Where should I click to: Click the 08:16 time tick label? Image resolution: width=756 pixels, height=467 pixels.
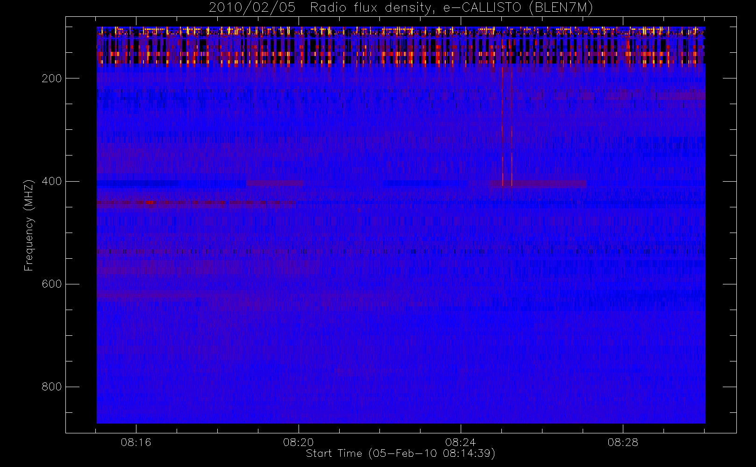click(136, 442)
